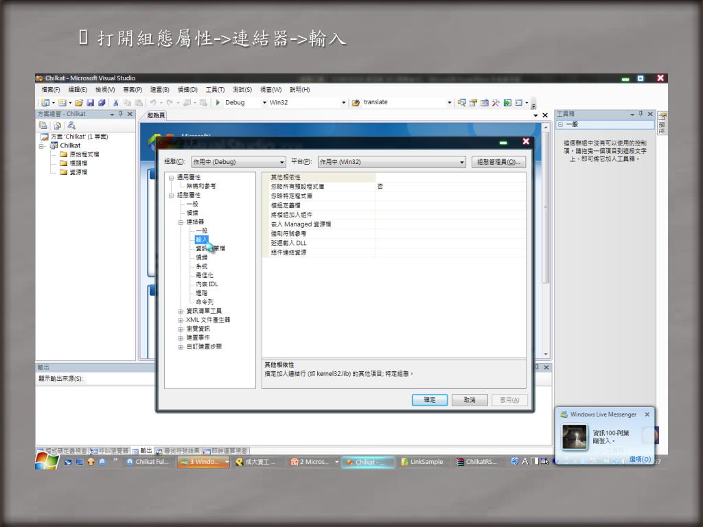This screenshot has height=527, width=703.
Task: Open the 原始程式檔 folder in Solution Explorer
Action: click(x=80, y=154)
